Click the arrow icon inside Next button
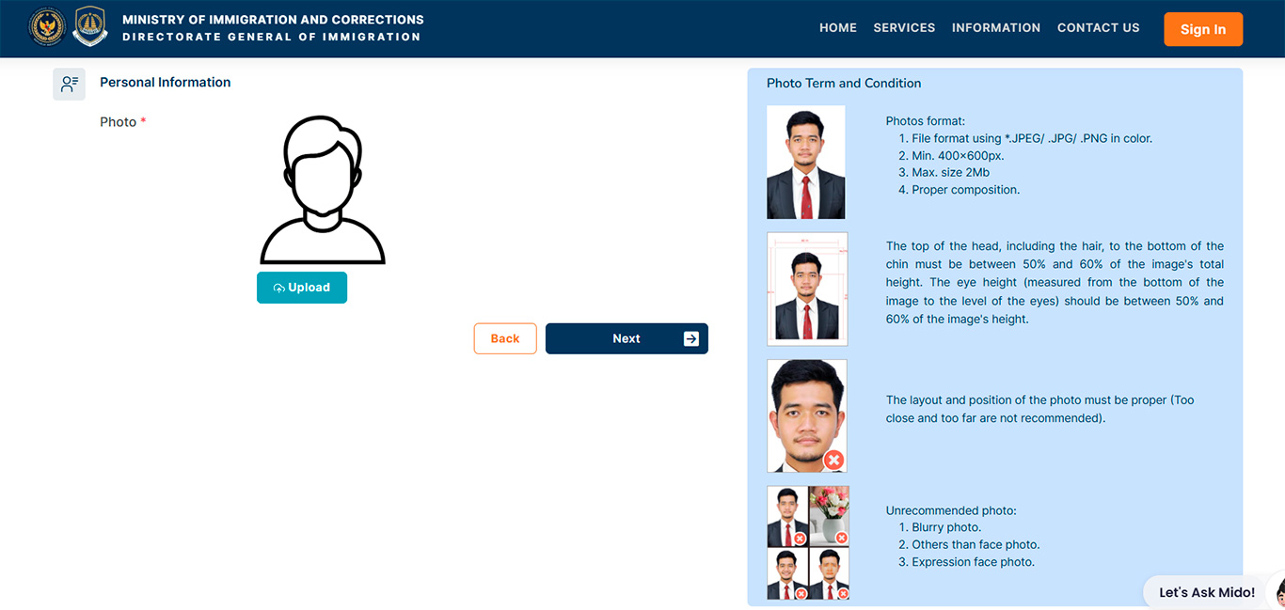This screenshot has height=610, width=1285. 691,338
